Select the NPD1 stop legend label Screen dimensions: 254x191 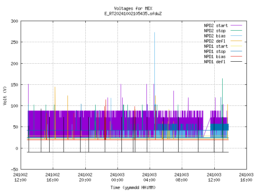pos(215,51)
